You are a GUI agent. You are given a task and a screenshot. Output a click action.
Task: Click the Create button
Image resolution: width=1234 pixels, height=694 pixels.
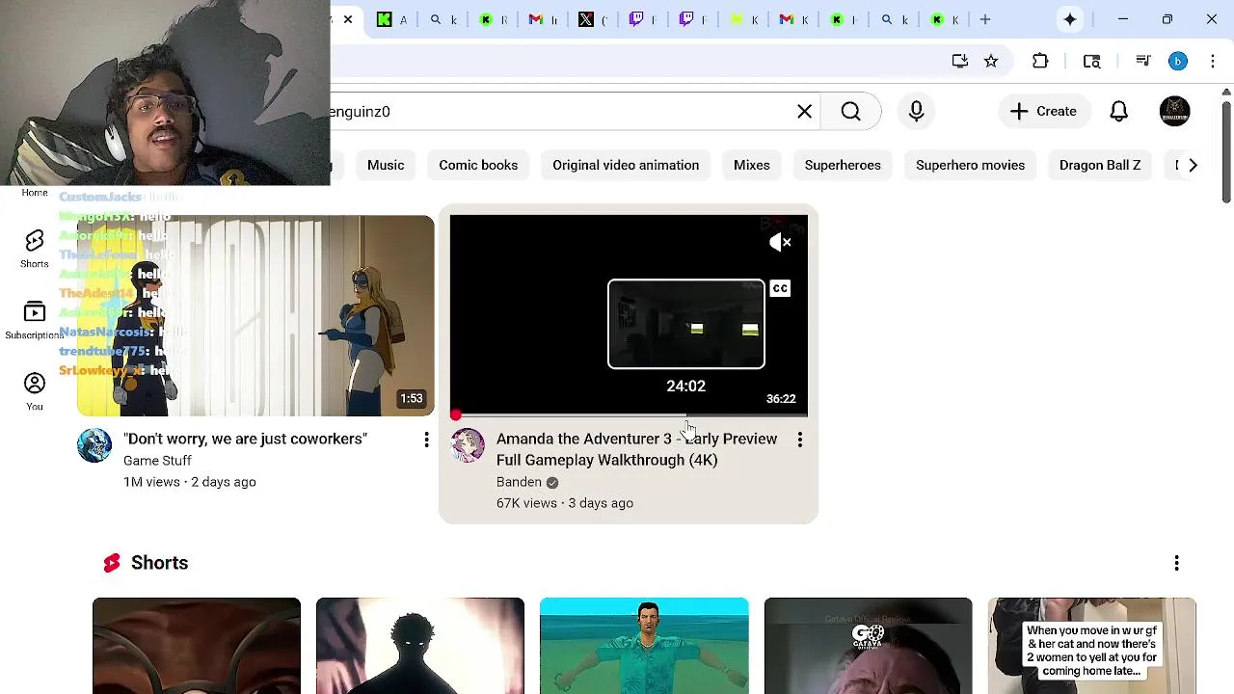coord(1043,111)
